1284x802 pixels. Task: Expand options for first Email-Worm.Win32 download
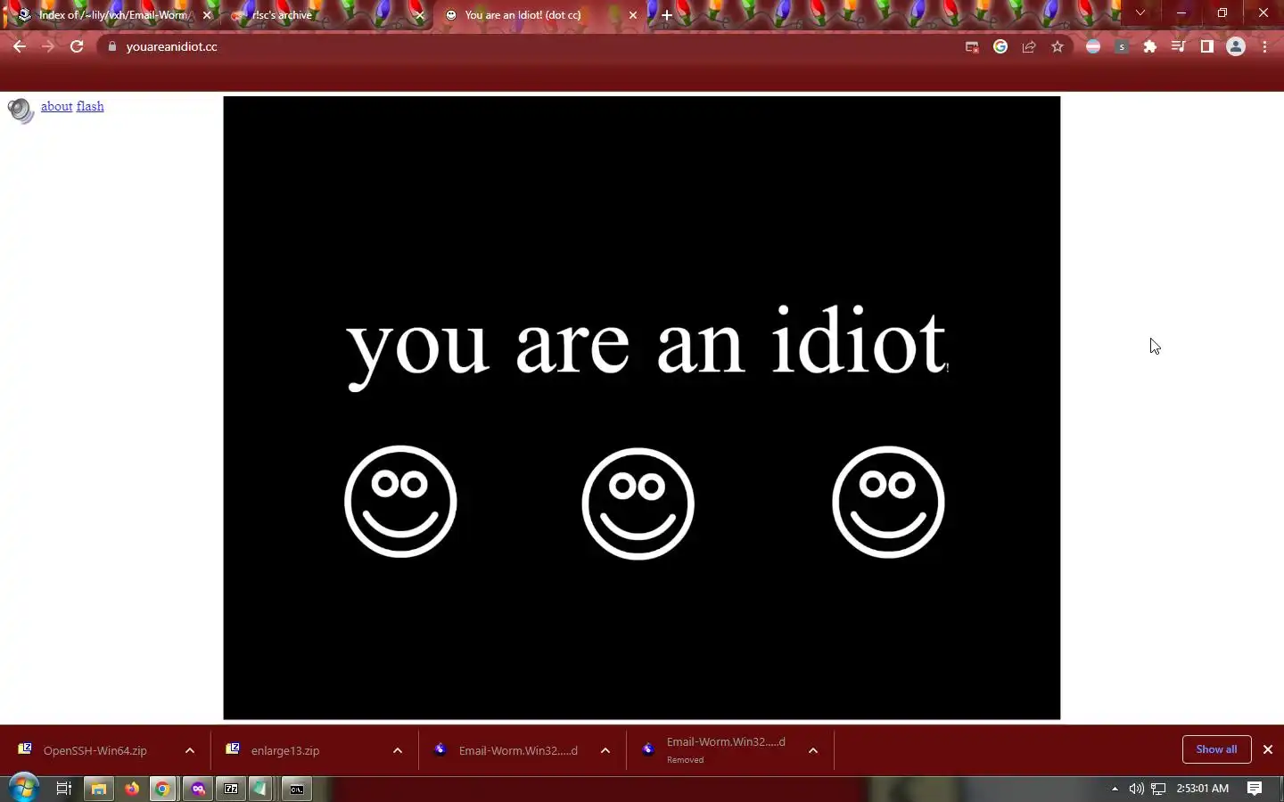coord(605,750)
